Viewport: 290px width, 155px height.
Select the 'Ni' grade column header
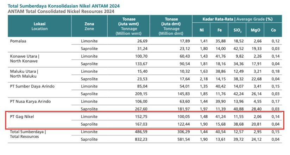[x=201, y=30]
